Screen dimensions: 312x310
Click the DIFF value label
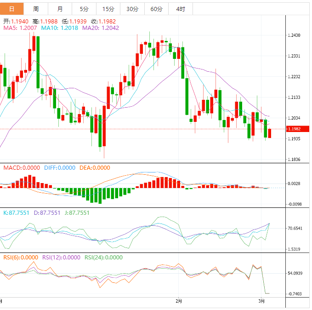[59, 168]
